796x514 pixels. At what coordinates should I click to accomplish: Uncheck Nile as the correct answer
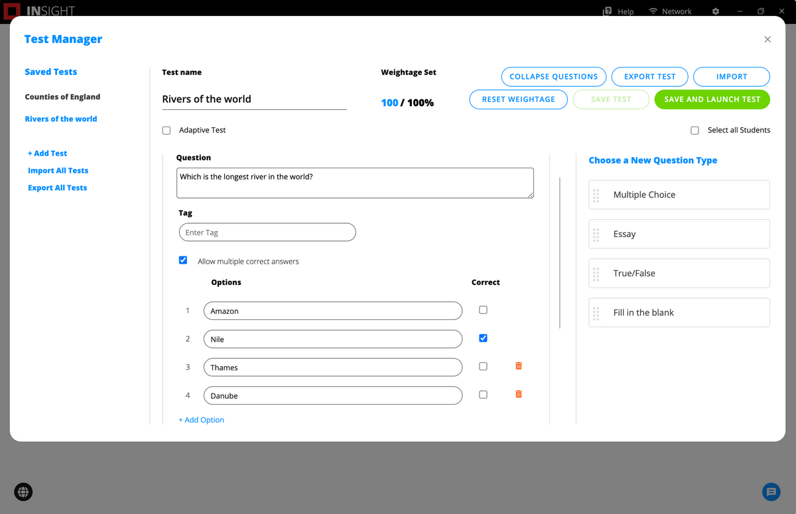pyautogui.click(x=483, y=338)
